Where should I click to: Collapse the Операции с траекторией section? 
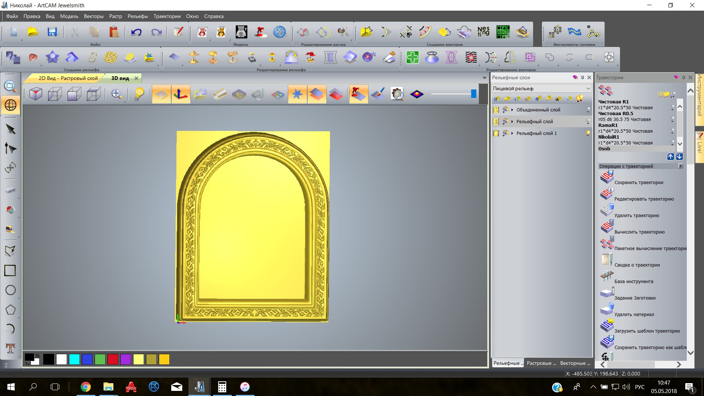681,166
